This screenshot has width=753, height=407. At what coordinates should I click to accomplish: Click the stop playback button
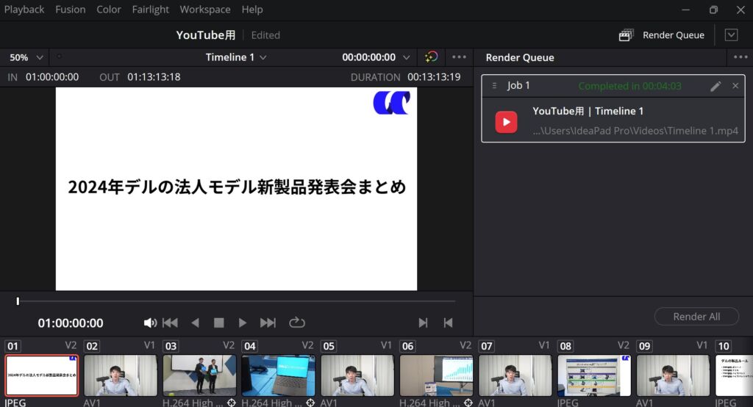click(218, 323)
